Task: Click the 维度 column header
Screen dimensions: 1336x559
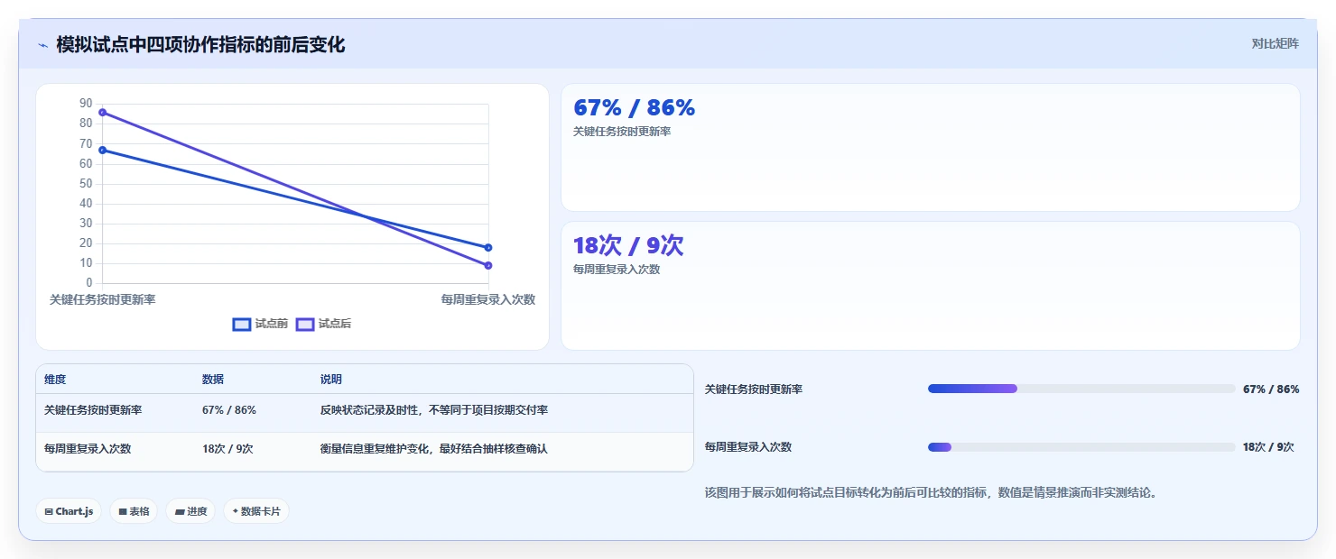Action: click(x=55, y=380)
